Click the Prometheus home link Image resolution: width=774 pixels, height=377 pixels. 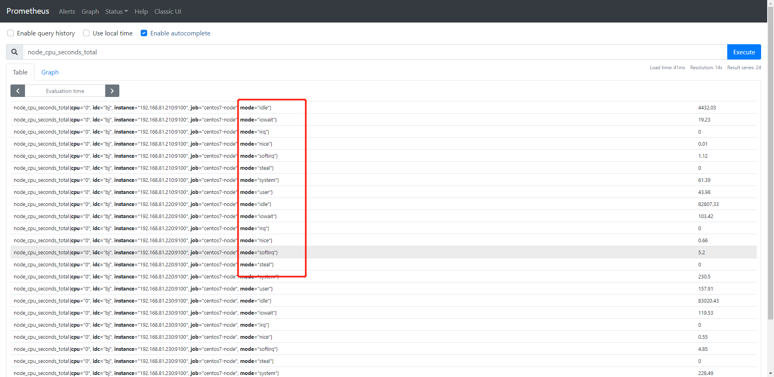[27, 11]
